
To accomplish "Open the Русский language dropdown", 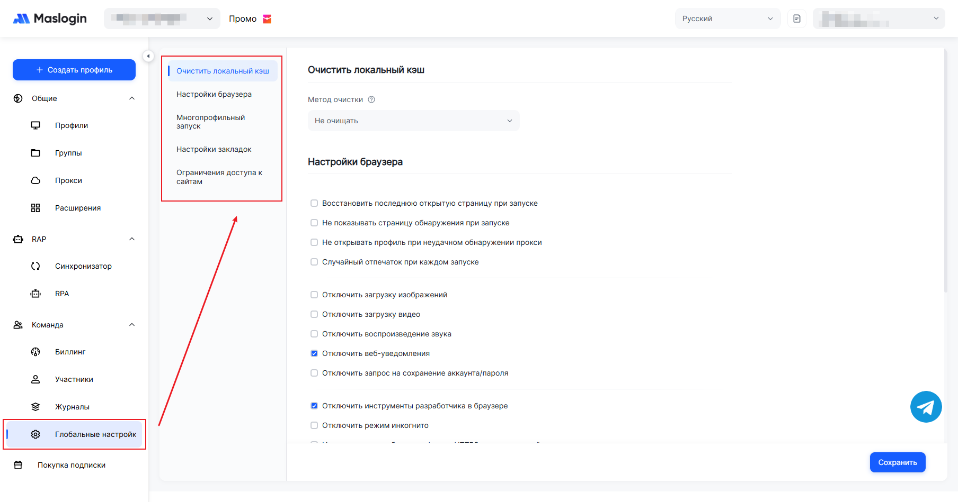I will click(727, 19).
